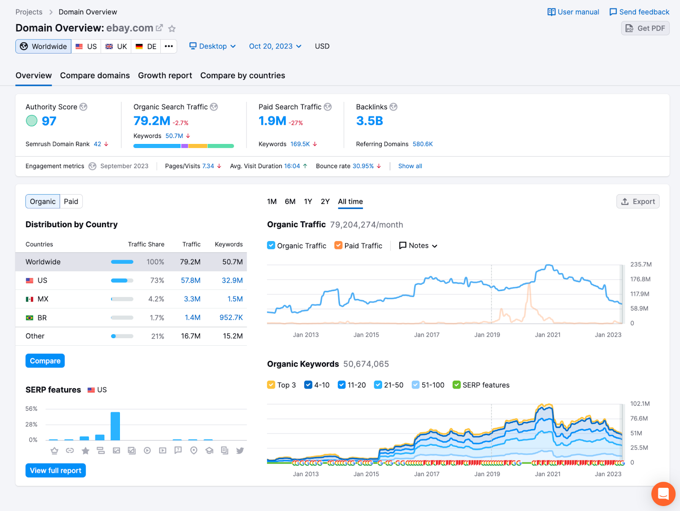The width and height of the screenshot is (680, 511).
Task: Expand the Oct 20, 2023 date dropdown
Action: click(275, 46)
